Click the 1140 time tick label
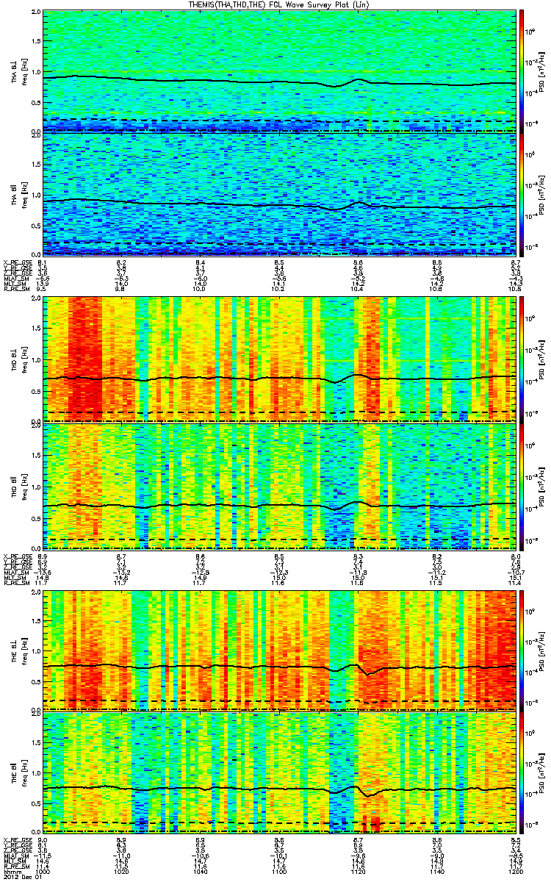The image size is (551, 882). [437, 872]
